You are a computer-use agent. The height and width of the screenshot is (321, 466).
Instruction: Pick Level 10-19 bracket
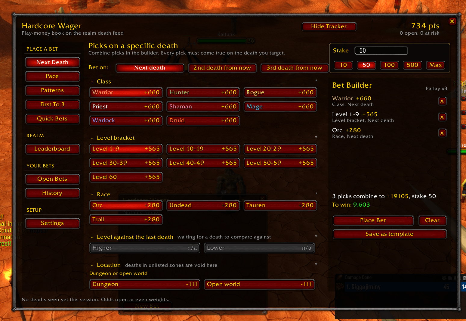[203, 149]
